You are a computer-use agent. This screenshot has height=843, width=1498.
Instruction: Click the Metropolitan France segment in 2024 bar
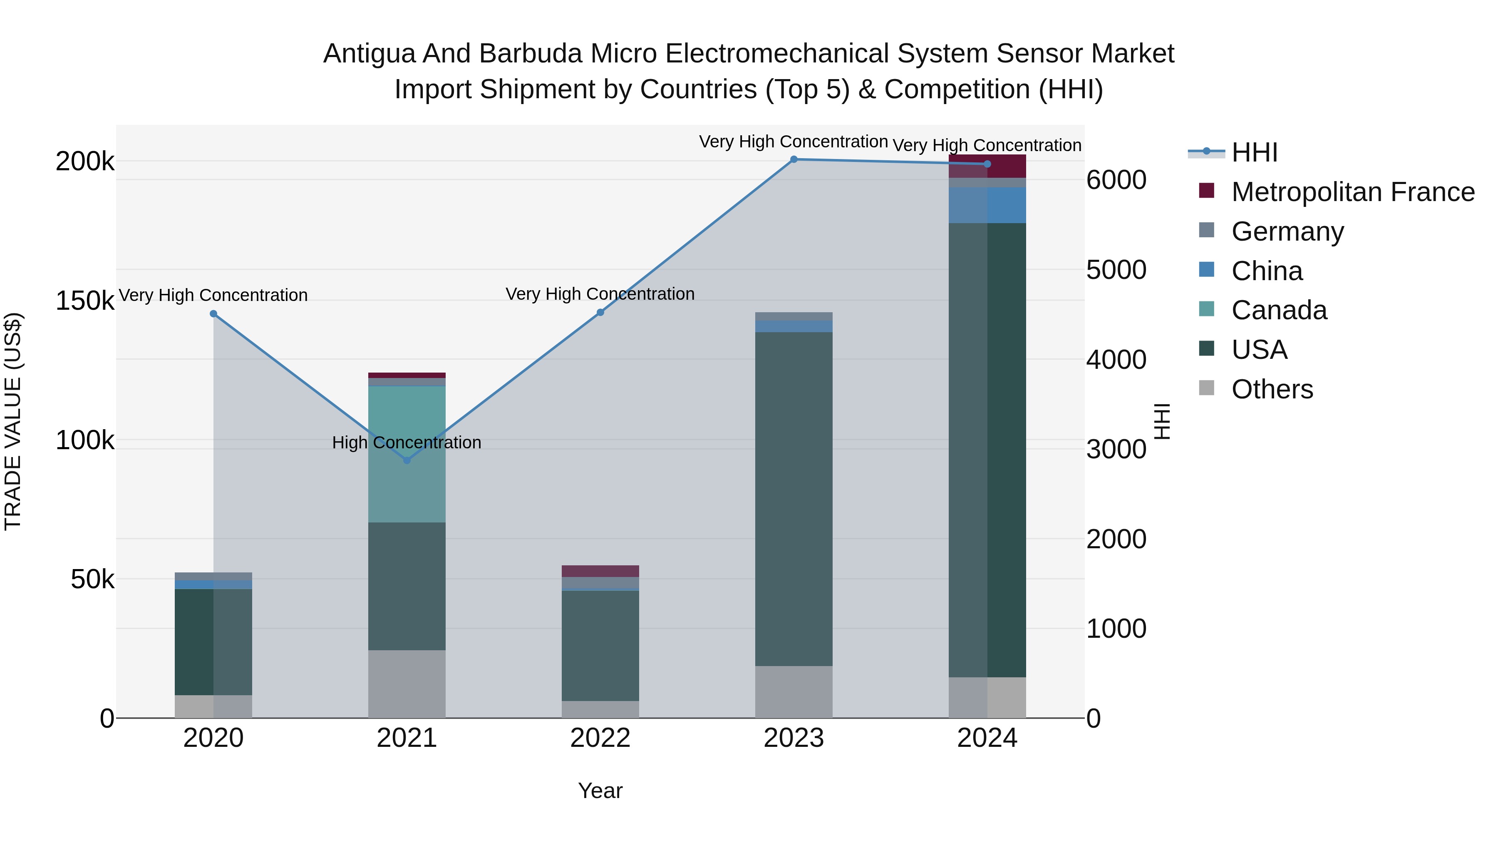(x=987, y=167)
